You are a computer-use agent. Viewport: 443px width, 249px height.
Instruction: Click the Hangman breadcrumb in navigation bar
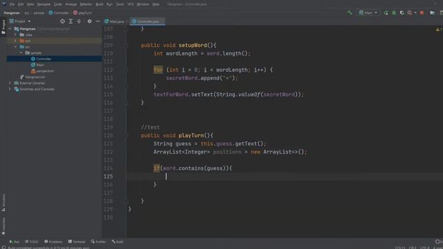(x=12, y=12)
